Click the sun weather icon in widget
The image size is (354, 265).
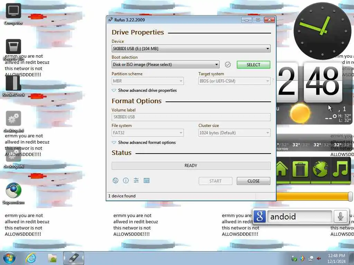(300, 113)
